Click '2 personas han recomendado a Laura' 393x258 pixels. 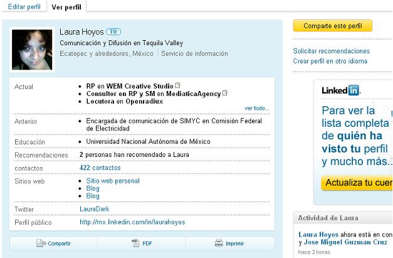coord(134,154)
